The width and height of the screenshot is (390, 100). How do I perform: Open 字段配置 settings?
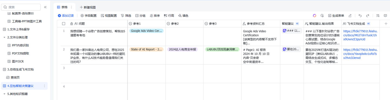pos(89,16)
